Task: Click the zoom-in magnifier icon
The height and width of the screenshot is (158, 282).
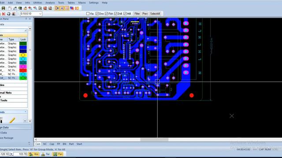Action: 30,8
